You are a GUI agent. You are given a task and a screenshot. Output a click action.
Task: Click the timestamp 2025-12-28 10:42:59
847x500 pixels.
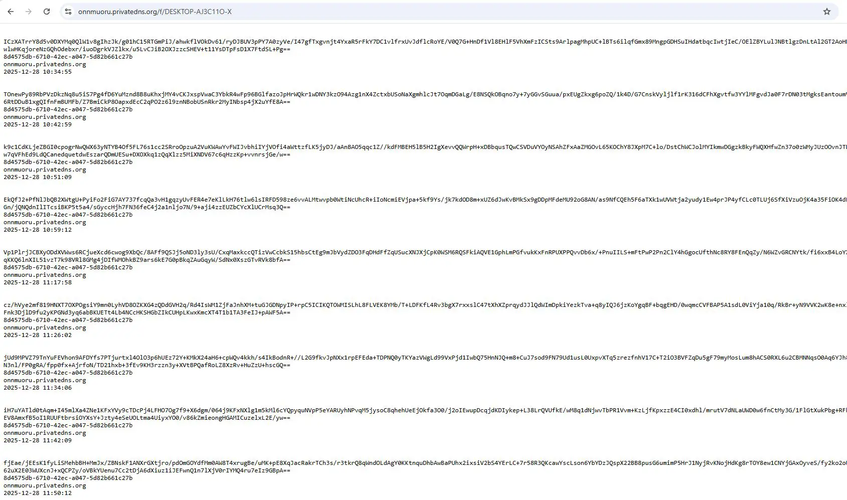(38, 124)
